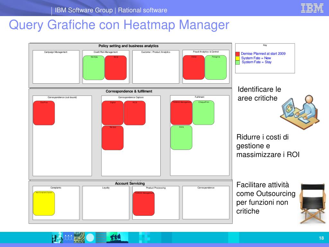Select the green System Fate Stay swatch

(237, 62)
